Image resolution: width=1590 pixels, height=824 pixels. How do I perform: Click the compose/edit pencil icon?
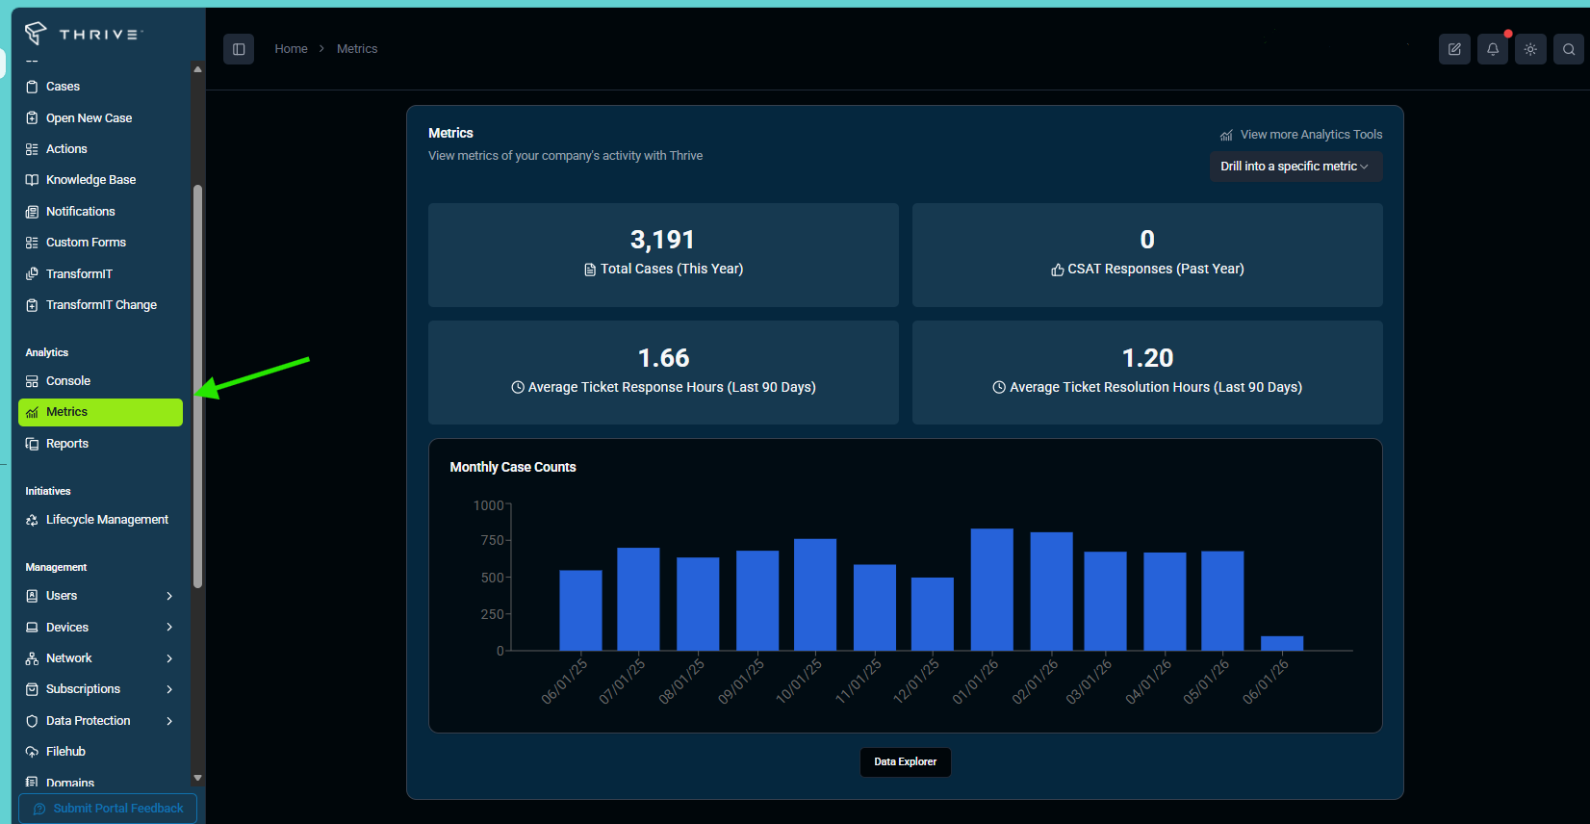1454,49
